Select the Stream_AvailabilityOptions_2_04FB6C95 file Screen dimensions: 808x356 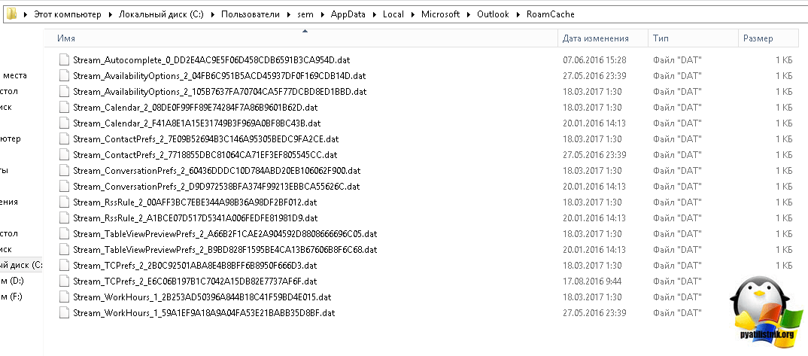(220, 75)
